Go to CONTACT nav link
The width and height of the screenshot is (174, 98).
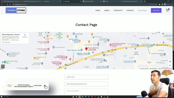click(x=130, y=10)
